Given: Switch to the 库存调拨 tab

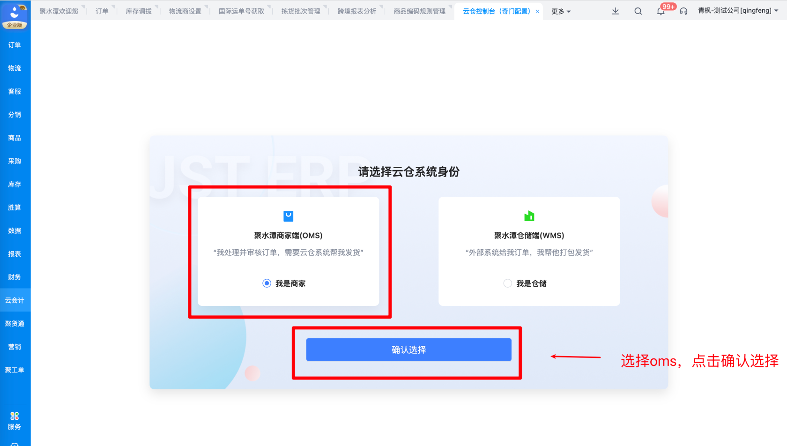Looking at the screenshot, I should pos(139,11).
